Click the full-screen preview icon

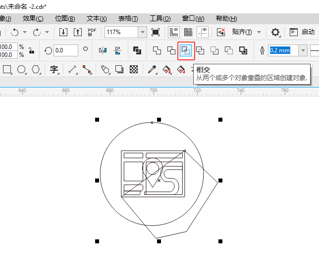click(x=156, y=32)
